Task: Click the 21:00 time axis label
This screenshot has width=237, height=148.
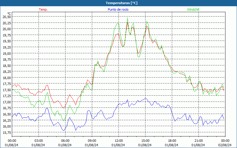Action: pos(198,141)
